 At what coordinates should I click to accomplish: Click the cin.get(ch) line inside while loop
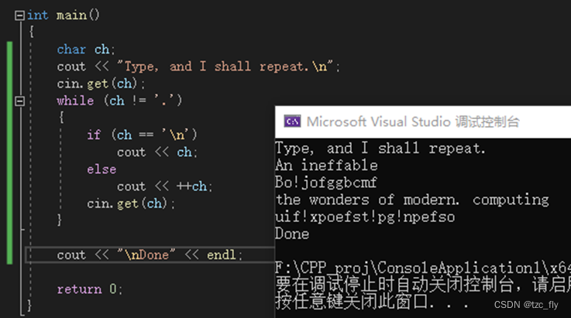pos(131,203)
